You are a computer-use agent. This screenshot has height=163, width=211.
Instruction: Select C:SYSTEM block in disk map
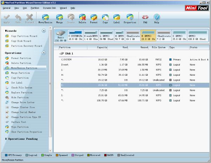[75, 36]
